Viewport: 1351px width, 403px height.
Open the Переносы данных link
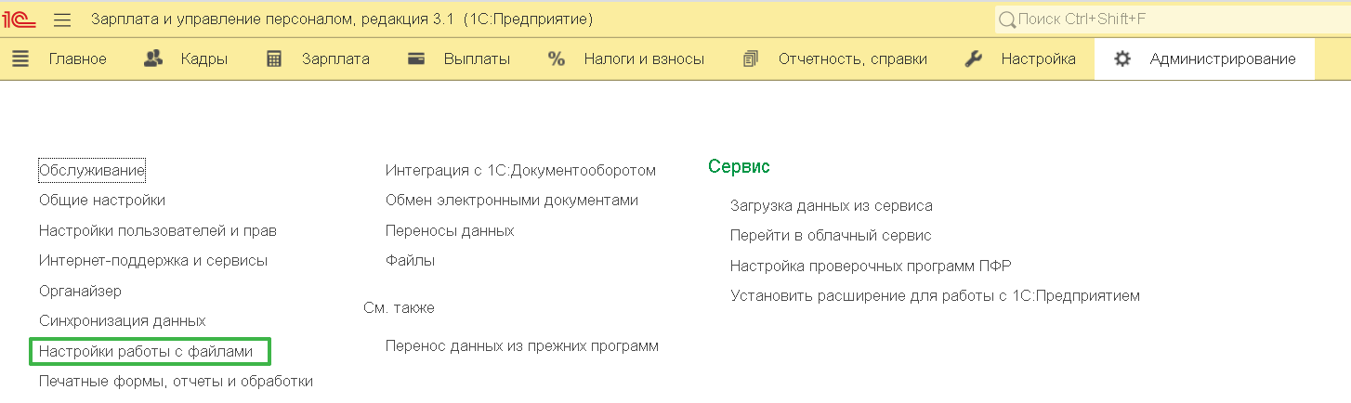point(450,230)
